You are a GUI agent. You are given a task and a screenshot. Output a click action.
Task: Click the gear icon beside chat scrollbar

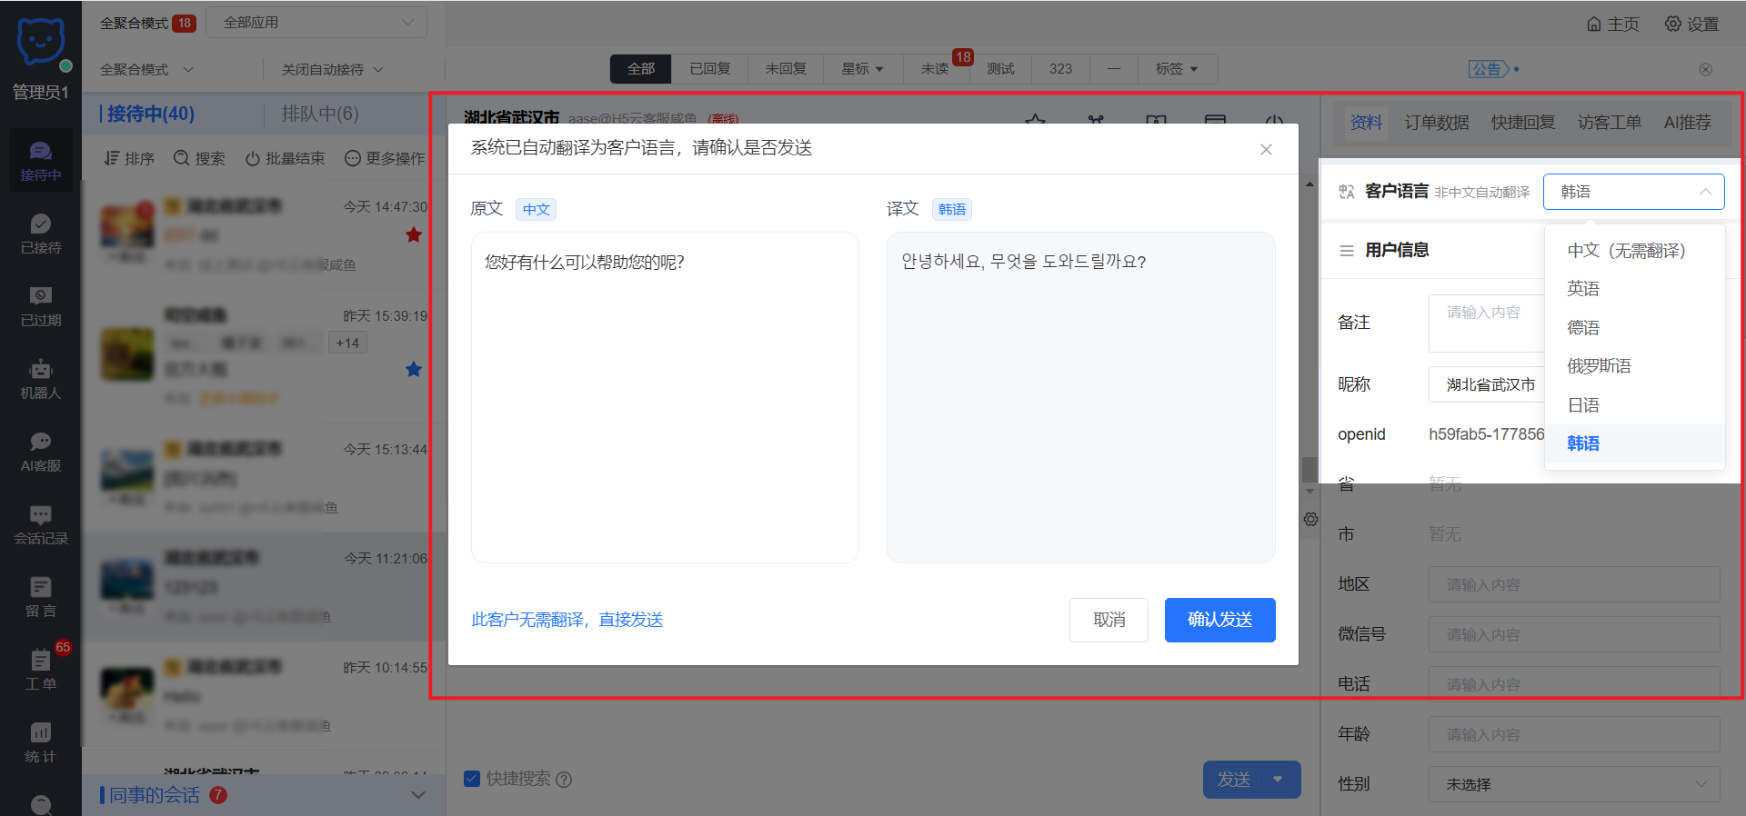(x=1310, y=519)
